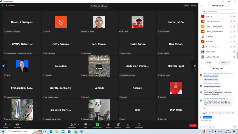Start recording with the Record icon
Image resolution: width=238 pixels, height=134 pixels.
pos(108,125)
